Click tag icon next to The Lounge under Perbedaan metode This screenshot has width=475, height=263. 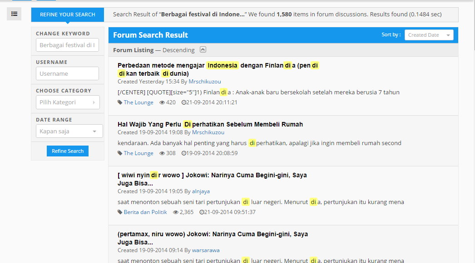(120, 102)
